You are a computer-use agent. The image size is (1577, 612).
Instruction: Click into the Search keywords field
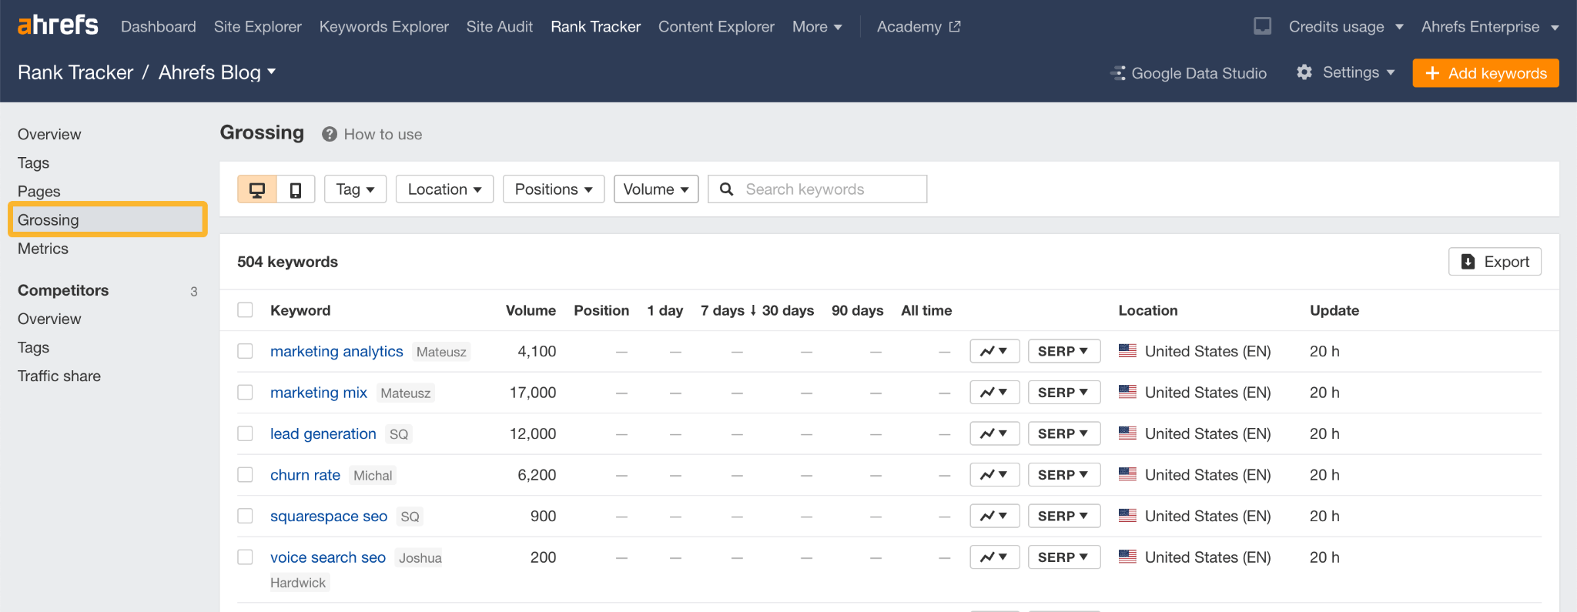818,189
